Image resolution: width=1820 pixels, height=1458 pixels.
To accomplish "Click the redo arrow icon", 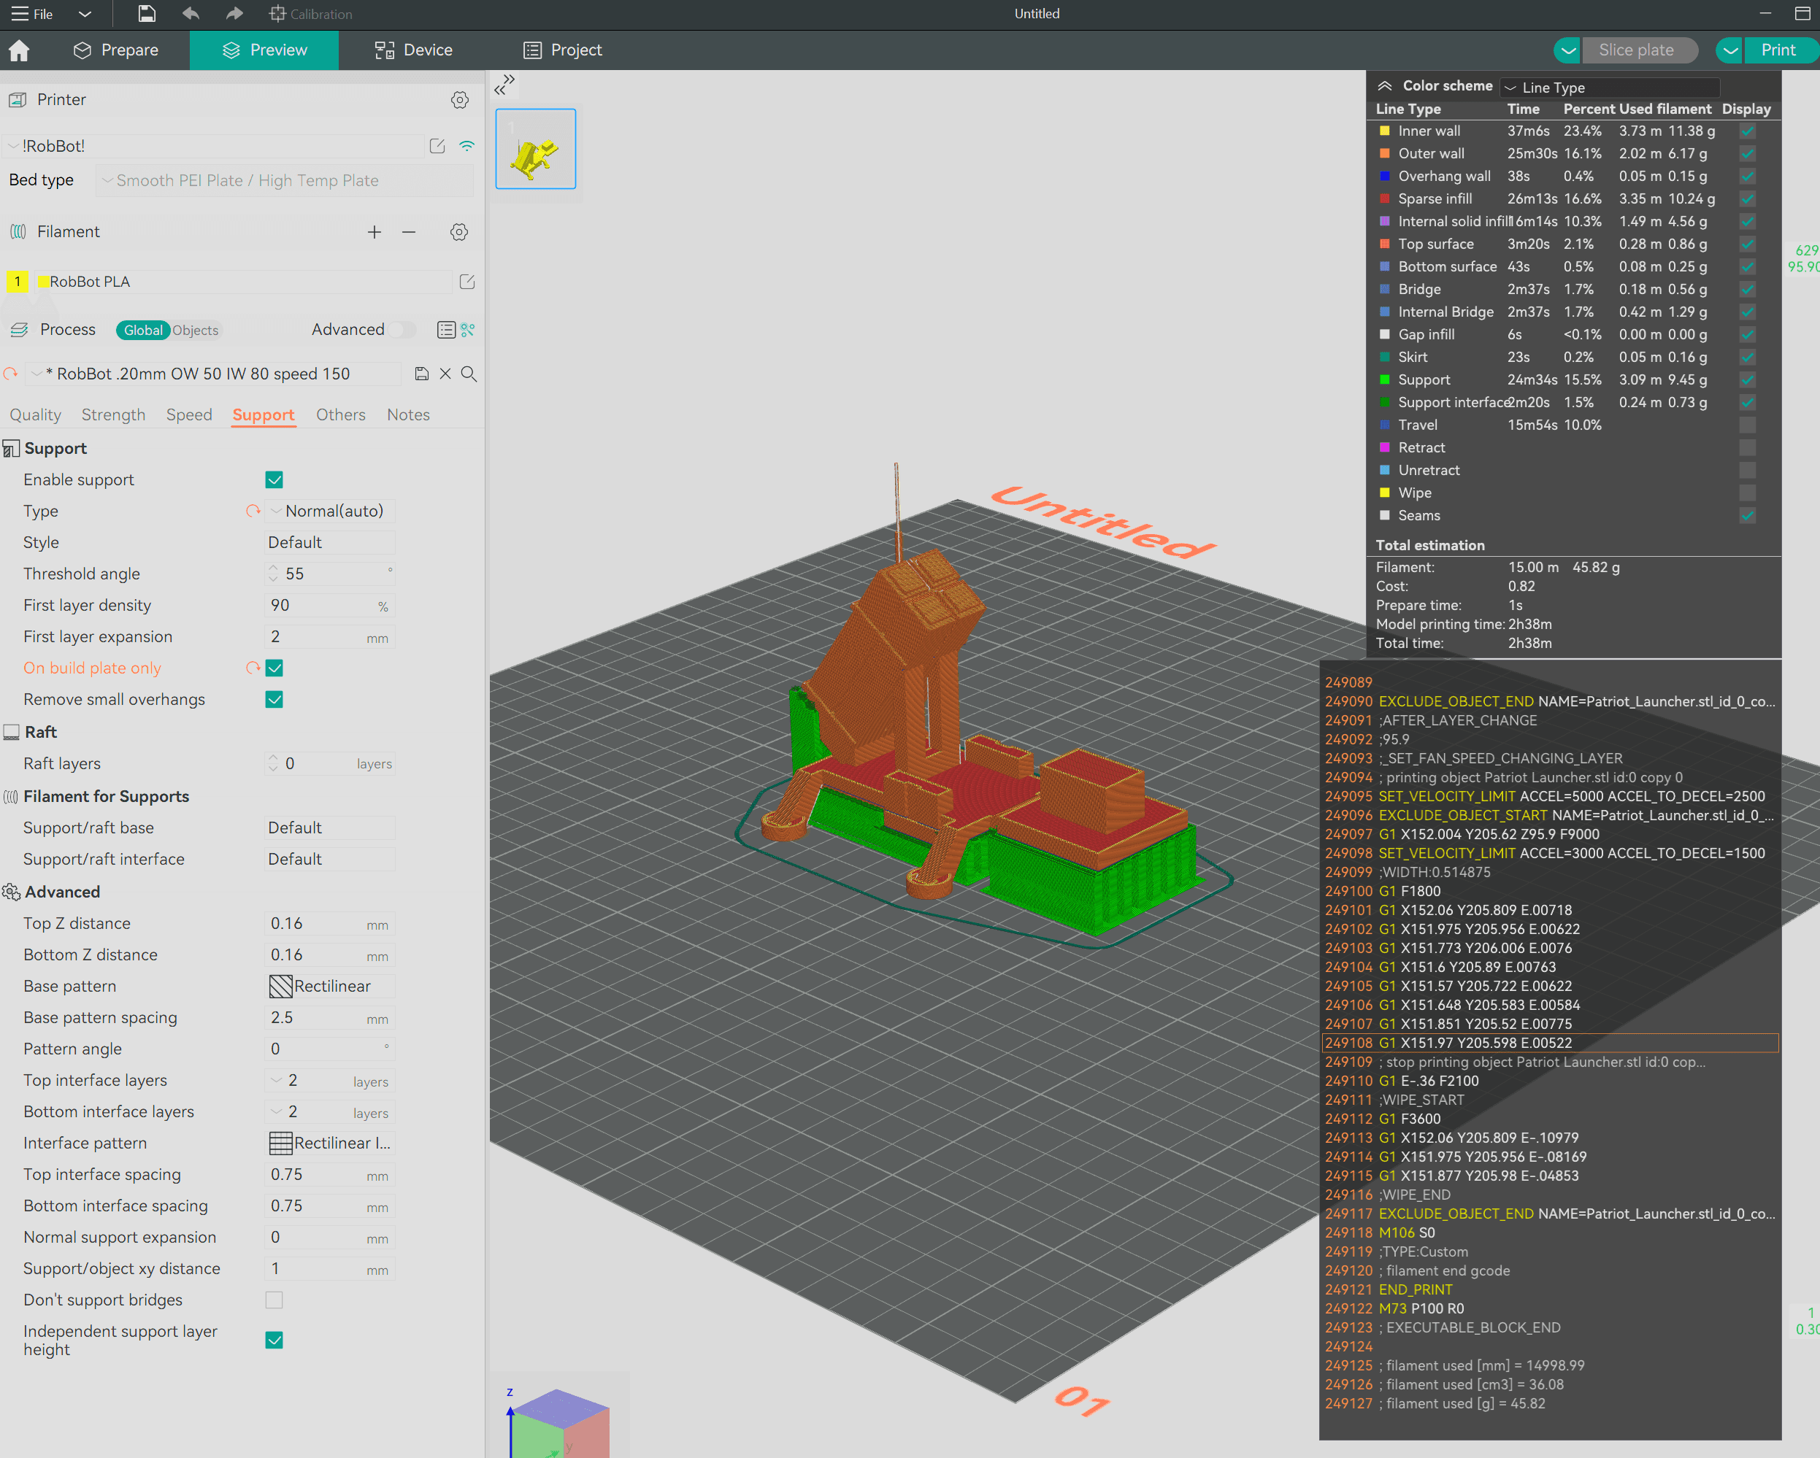I will tap(238, 15).
